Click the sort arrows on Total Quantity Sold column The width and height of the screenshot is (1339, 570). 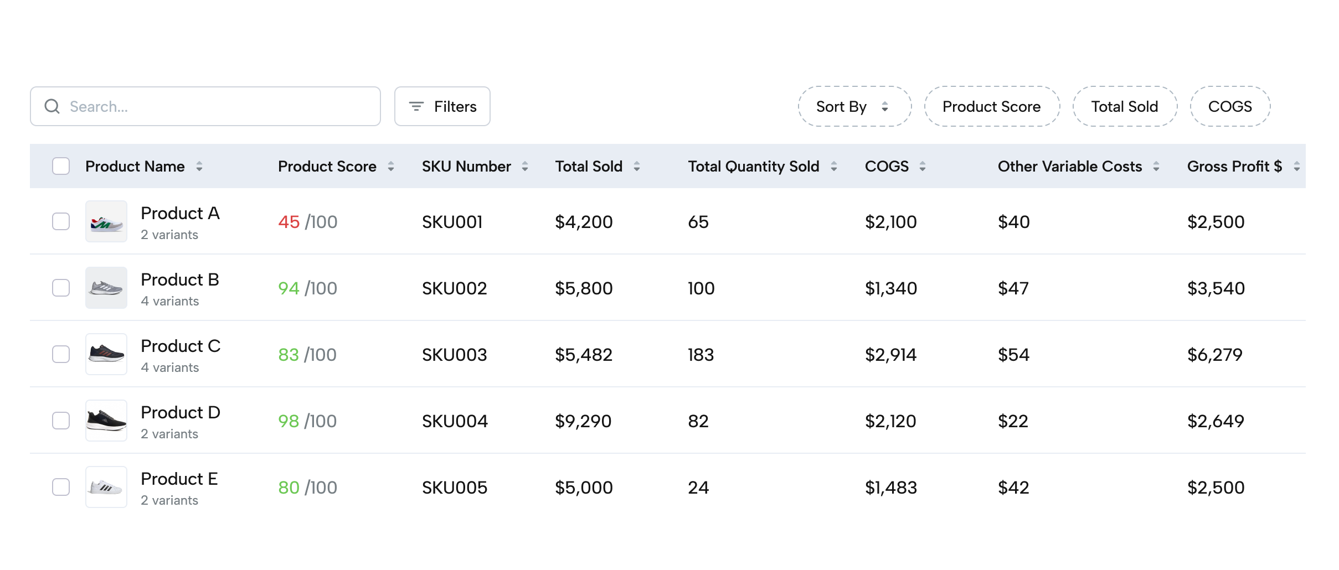(x=834, y=166)
